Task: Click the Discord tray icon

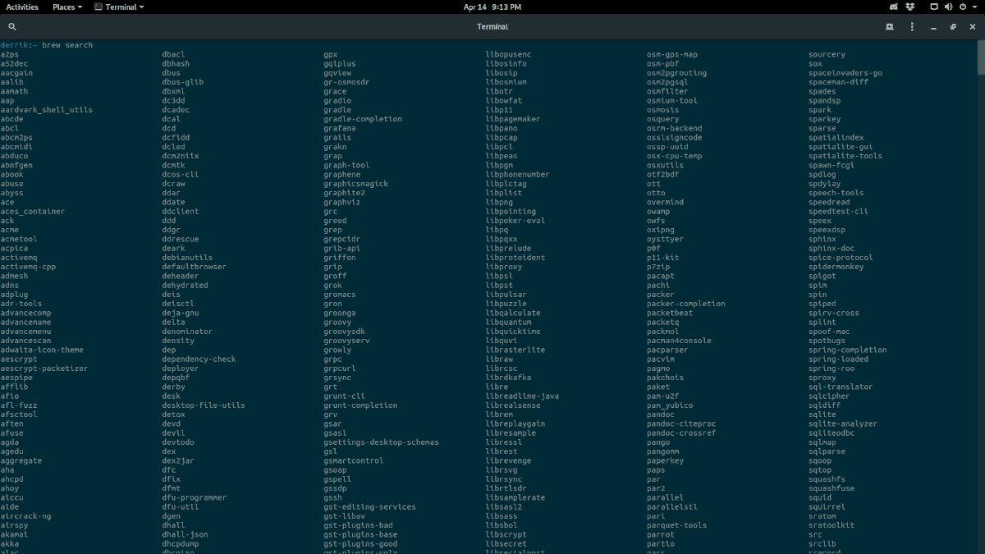Action: 894,7
